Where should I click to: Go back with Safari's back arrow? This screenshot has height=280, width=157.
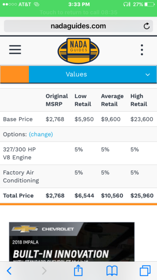(x=9, y=271)
